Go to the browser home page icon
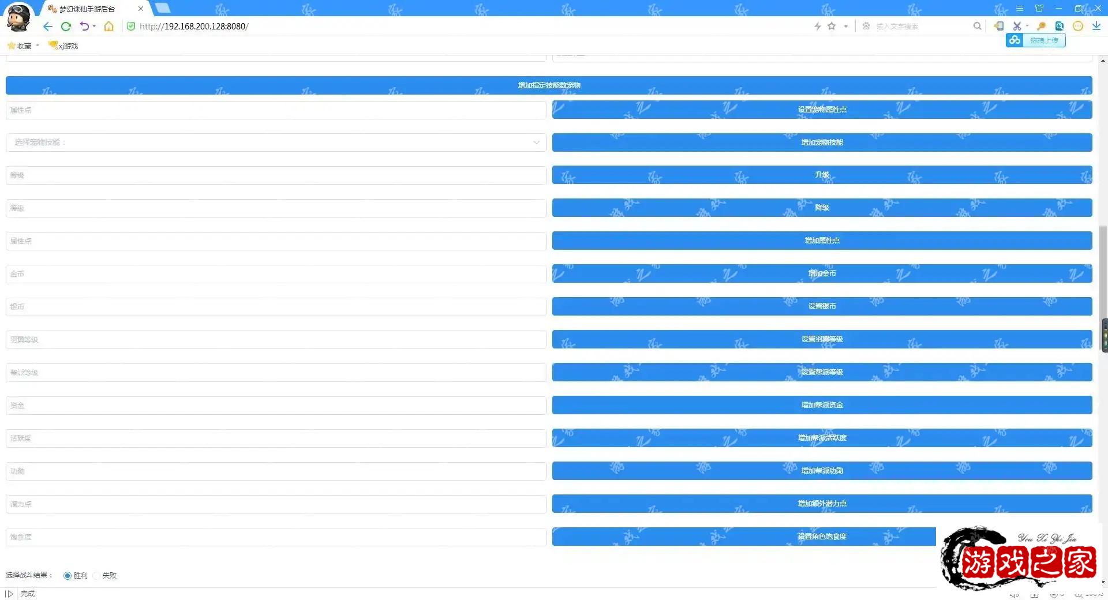The image size is (1108, 600). 108,27
